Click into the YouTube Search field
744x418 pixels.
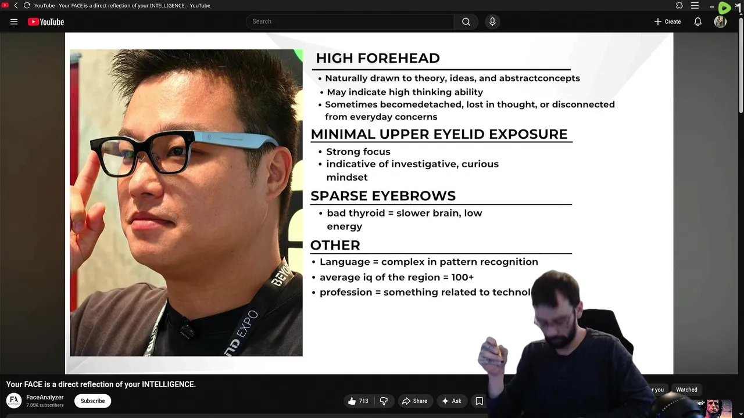coord(350,21)
